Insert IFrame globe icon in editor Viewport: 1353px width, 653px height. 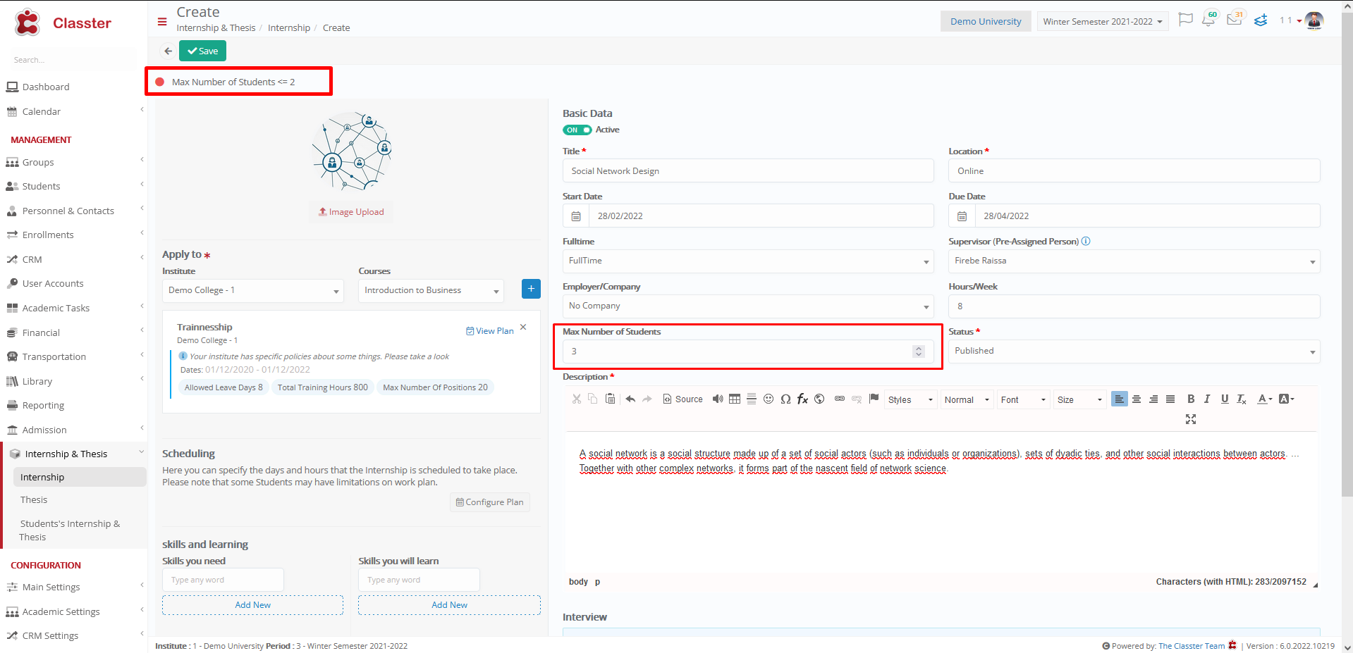tap(819, 399)
